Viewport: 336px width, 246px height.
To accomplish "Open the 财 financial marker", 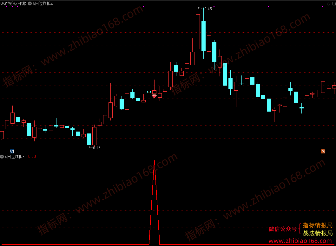I will 12,151.
